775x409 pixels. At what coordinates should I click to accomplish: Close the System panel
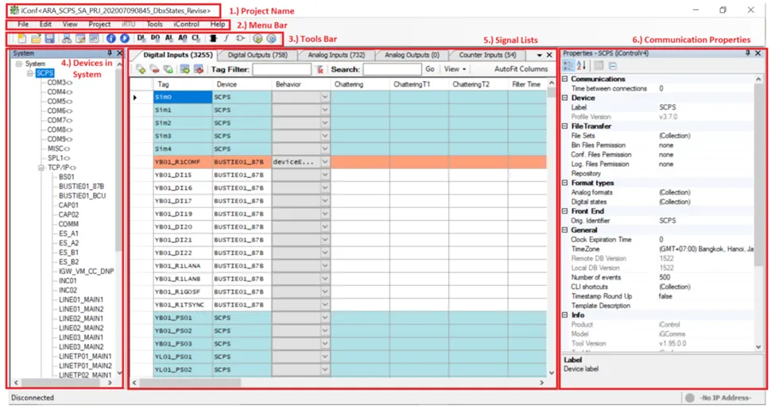click(x=119, y=53)
